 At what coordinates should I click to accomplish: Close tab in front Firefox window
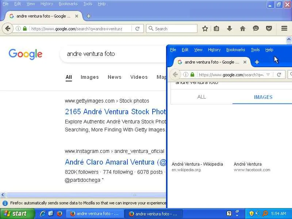(245, 62)
